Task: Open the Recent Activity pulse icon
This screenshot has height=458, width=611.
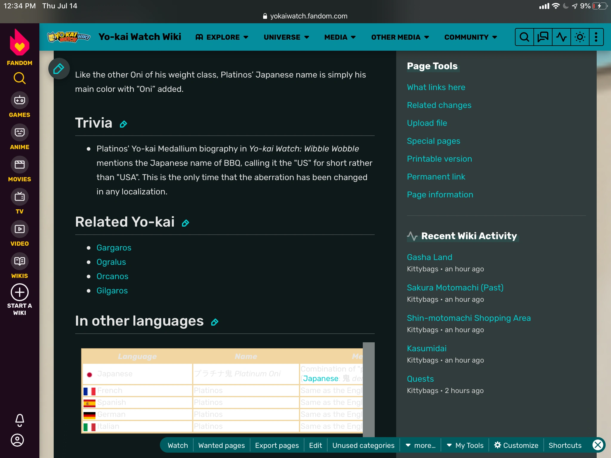Action: point(561,37)
